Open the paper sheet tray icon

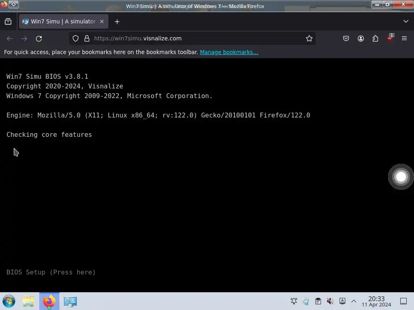[x=306, y=301]
